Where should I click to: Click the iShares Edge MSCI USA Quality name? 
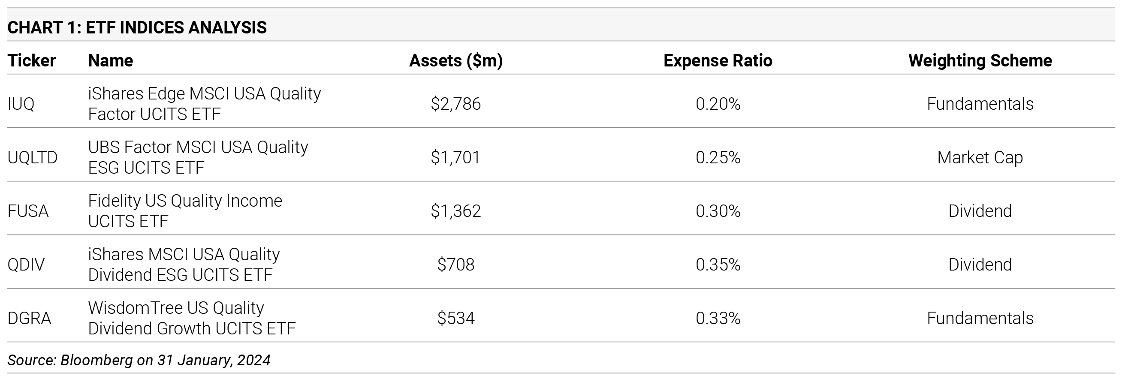[204, 104]
